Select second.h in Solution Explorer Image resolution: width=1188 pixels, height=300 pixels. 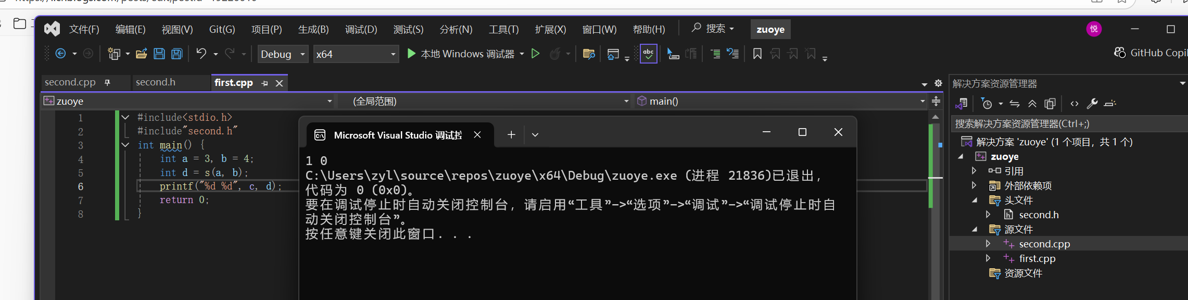click(1039, 215)
